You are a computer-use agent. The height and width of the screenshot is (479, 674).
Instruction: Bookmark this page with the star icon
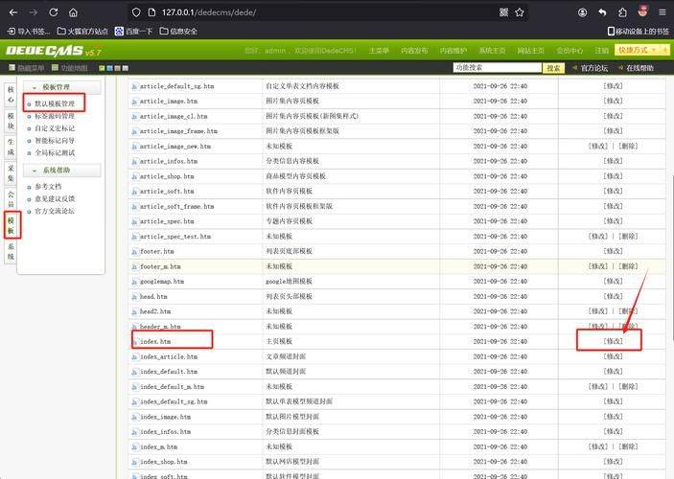coord(519,12)
